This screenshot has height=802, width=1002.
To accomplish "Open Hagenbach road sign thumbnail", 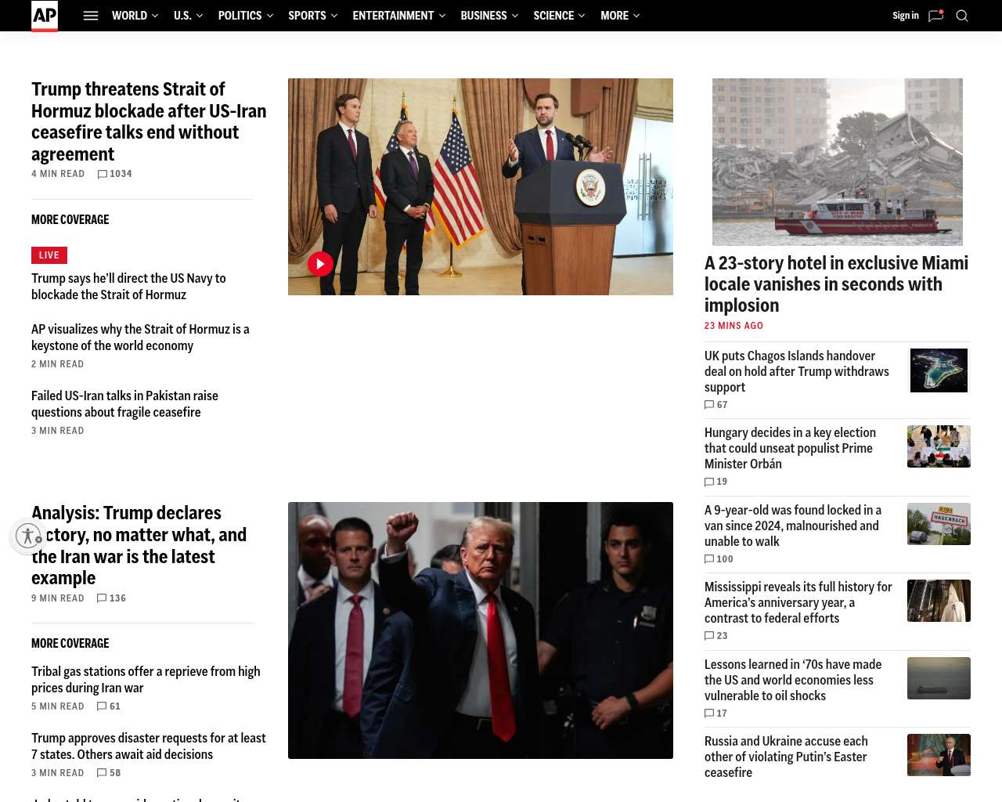I will tap(939, 524).
